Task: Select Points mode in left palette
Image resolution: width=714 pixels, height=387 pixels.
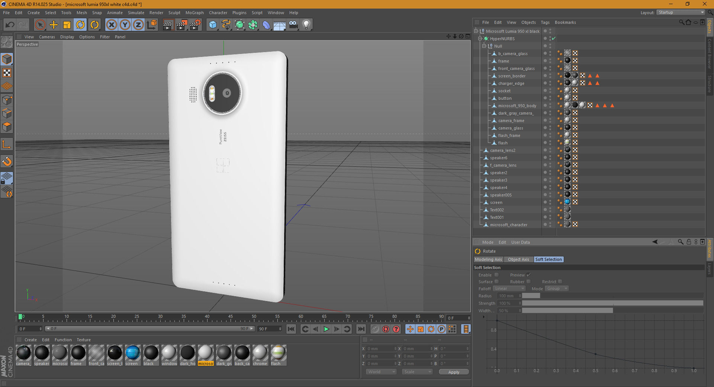Action: [x=7, y=100]
